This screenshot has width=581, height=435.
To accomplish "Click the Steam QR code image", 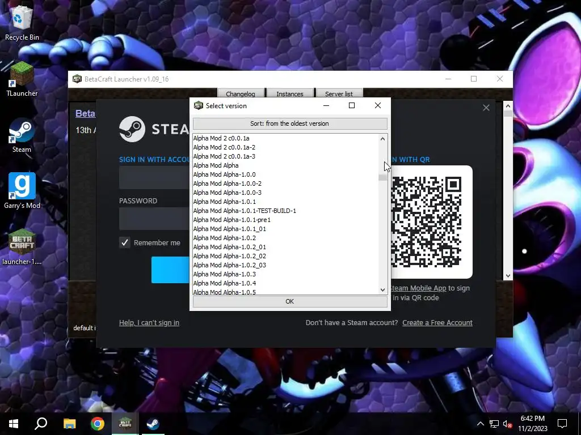I will pos(426,221).
